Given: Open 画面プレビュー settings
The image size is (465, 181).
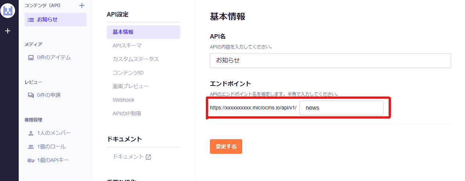Looking at the screenshot, I should coord(130,86).
